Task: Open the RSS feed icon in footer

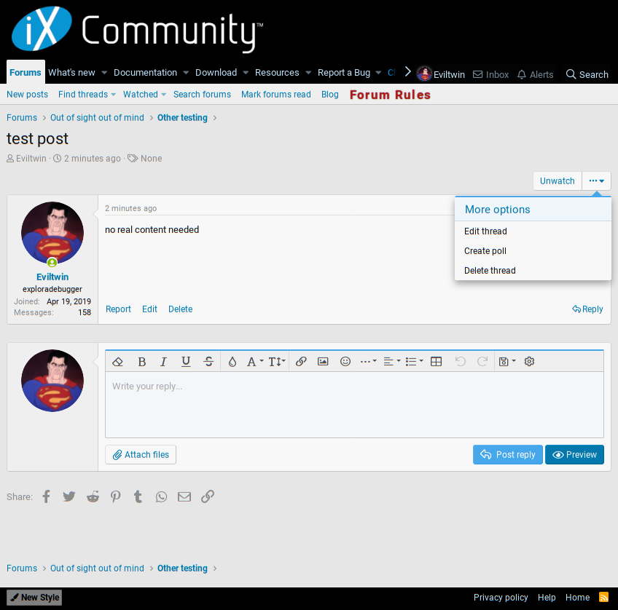Action: pos(603,597)
